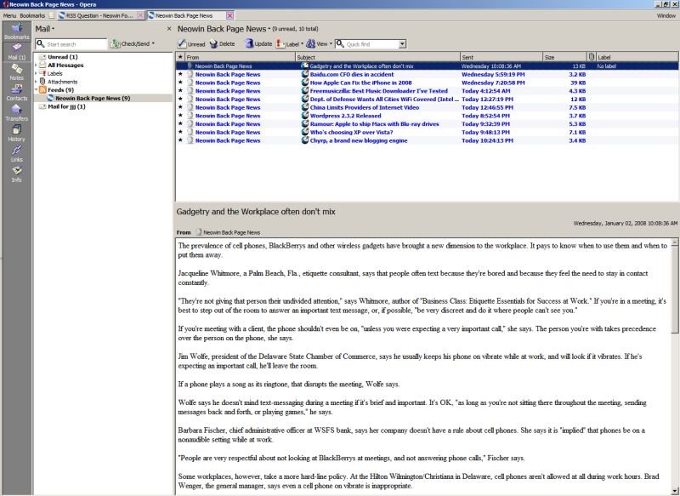Click the Check/Send button
The width and height of the screenshot is (680, 496).
click(x=133, y=43)
